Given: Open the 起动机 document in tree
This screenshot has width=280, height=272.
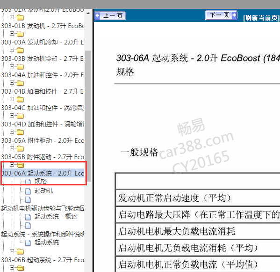Looking at the screenshot, I should (43, 191).
